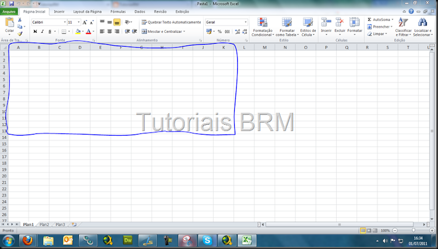
Task: Increase font size with larger A
Action: click(85, 22)
